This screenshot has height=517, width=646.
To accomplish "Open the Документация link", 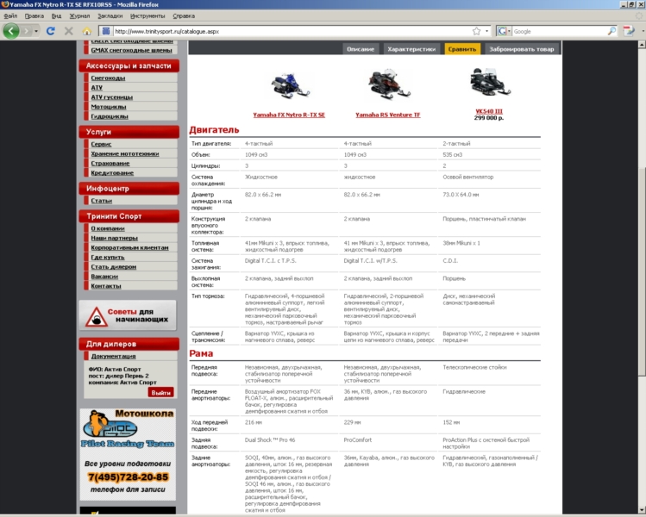I will [113, 356].
